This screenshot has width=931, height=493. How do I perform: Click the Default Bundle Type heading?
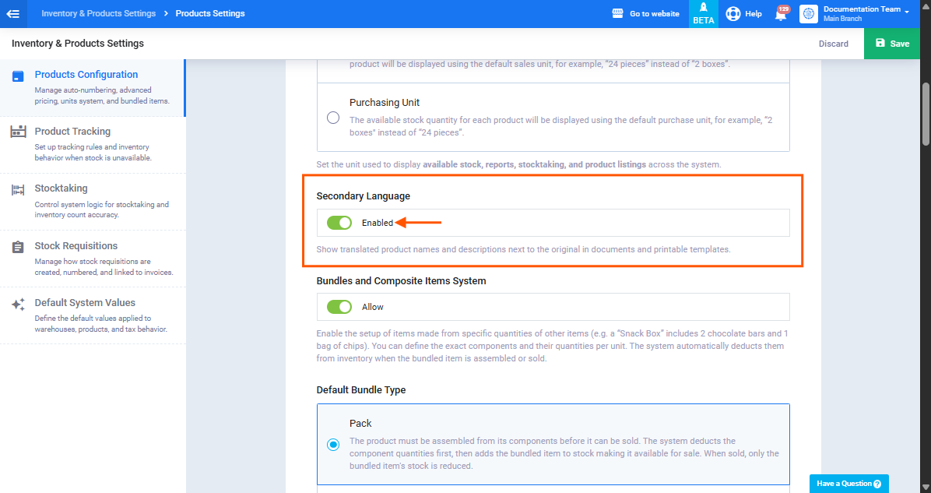(361, 390)
